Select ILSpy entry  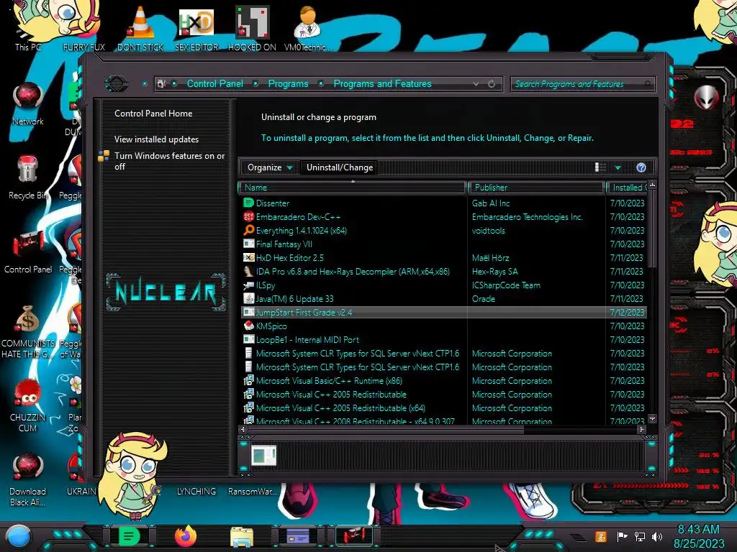443,285
